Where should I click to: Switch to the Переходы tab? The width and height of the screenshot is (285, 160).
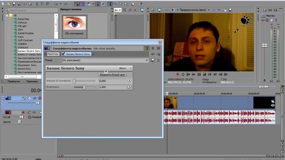coord(32,81)
